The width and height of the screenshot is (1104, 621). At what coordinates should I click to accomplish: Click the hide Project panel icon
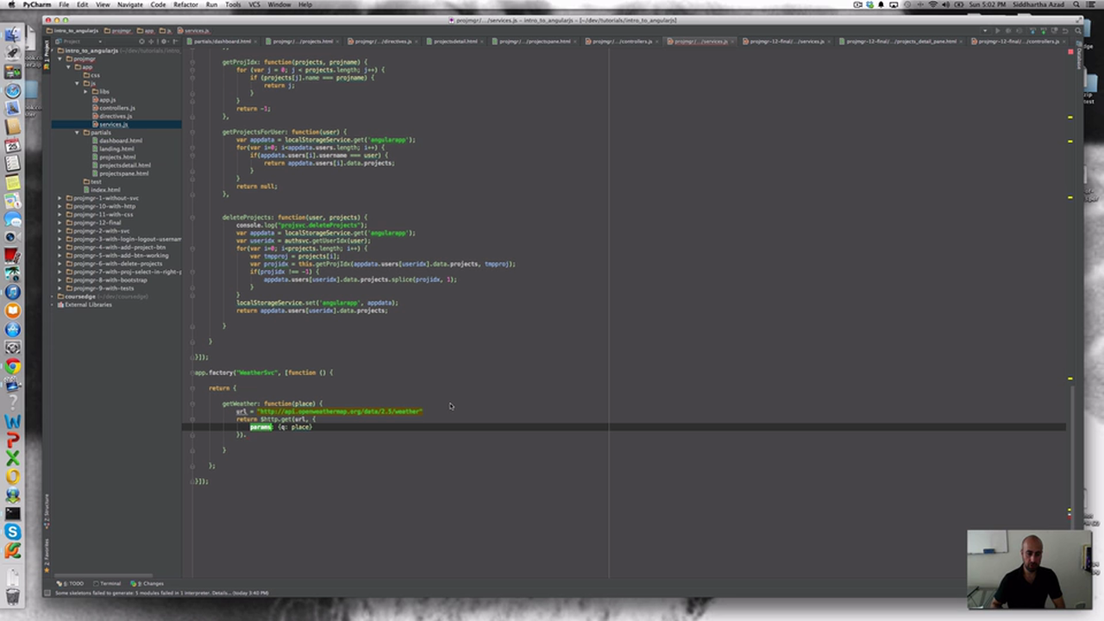point(175,41)
